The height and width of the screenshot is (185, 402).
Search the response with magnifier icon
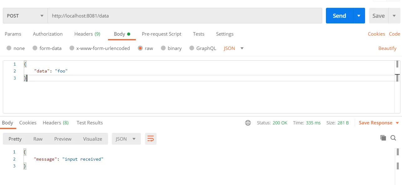pyautogui.click(x=394, y=138)
